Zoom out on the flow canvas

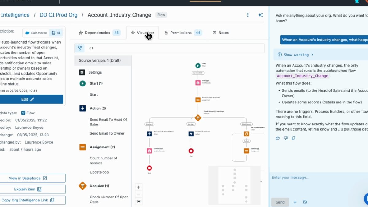click(139, 194)
